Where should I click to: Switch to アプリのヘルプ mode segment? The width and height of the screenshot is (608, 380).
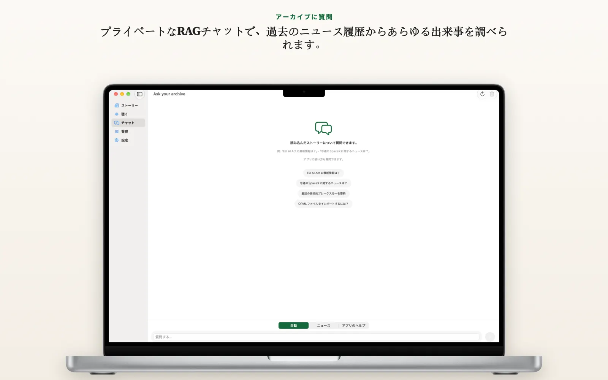point(353,326)
